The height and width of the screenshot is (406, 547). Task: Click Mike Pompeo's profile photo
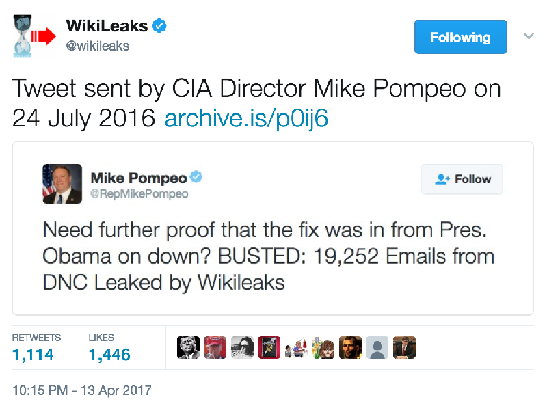pyautogui.click(x=62, y=184)
